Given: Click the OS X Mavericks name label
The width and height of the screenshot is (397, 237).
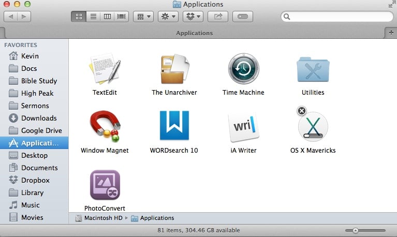Looking at the screenshot, I should (313, 151).
